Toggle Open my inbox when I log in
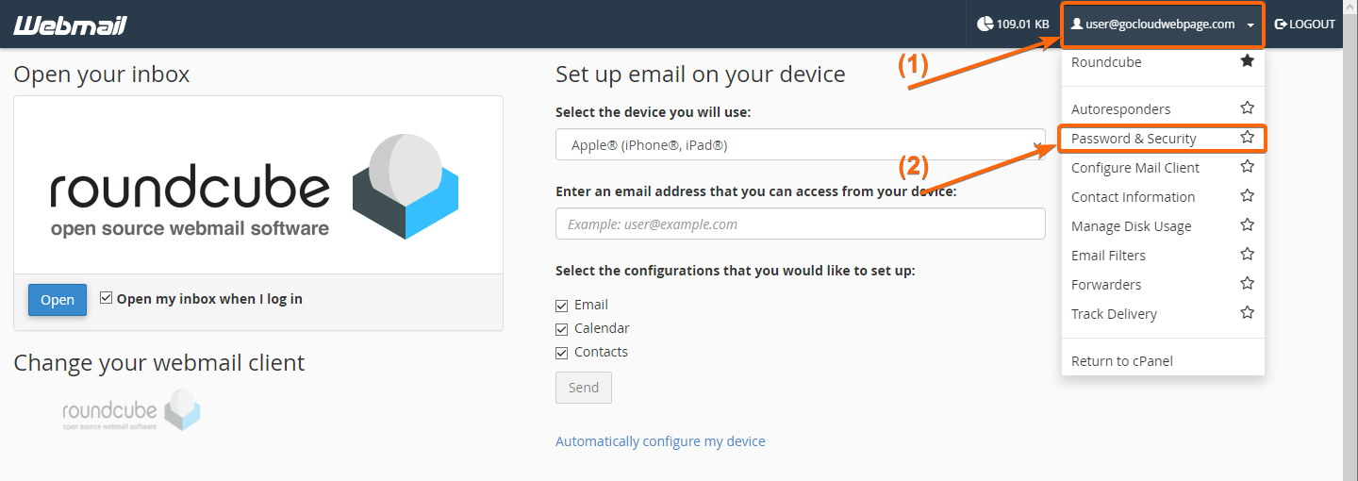 point(106,298)
